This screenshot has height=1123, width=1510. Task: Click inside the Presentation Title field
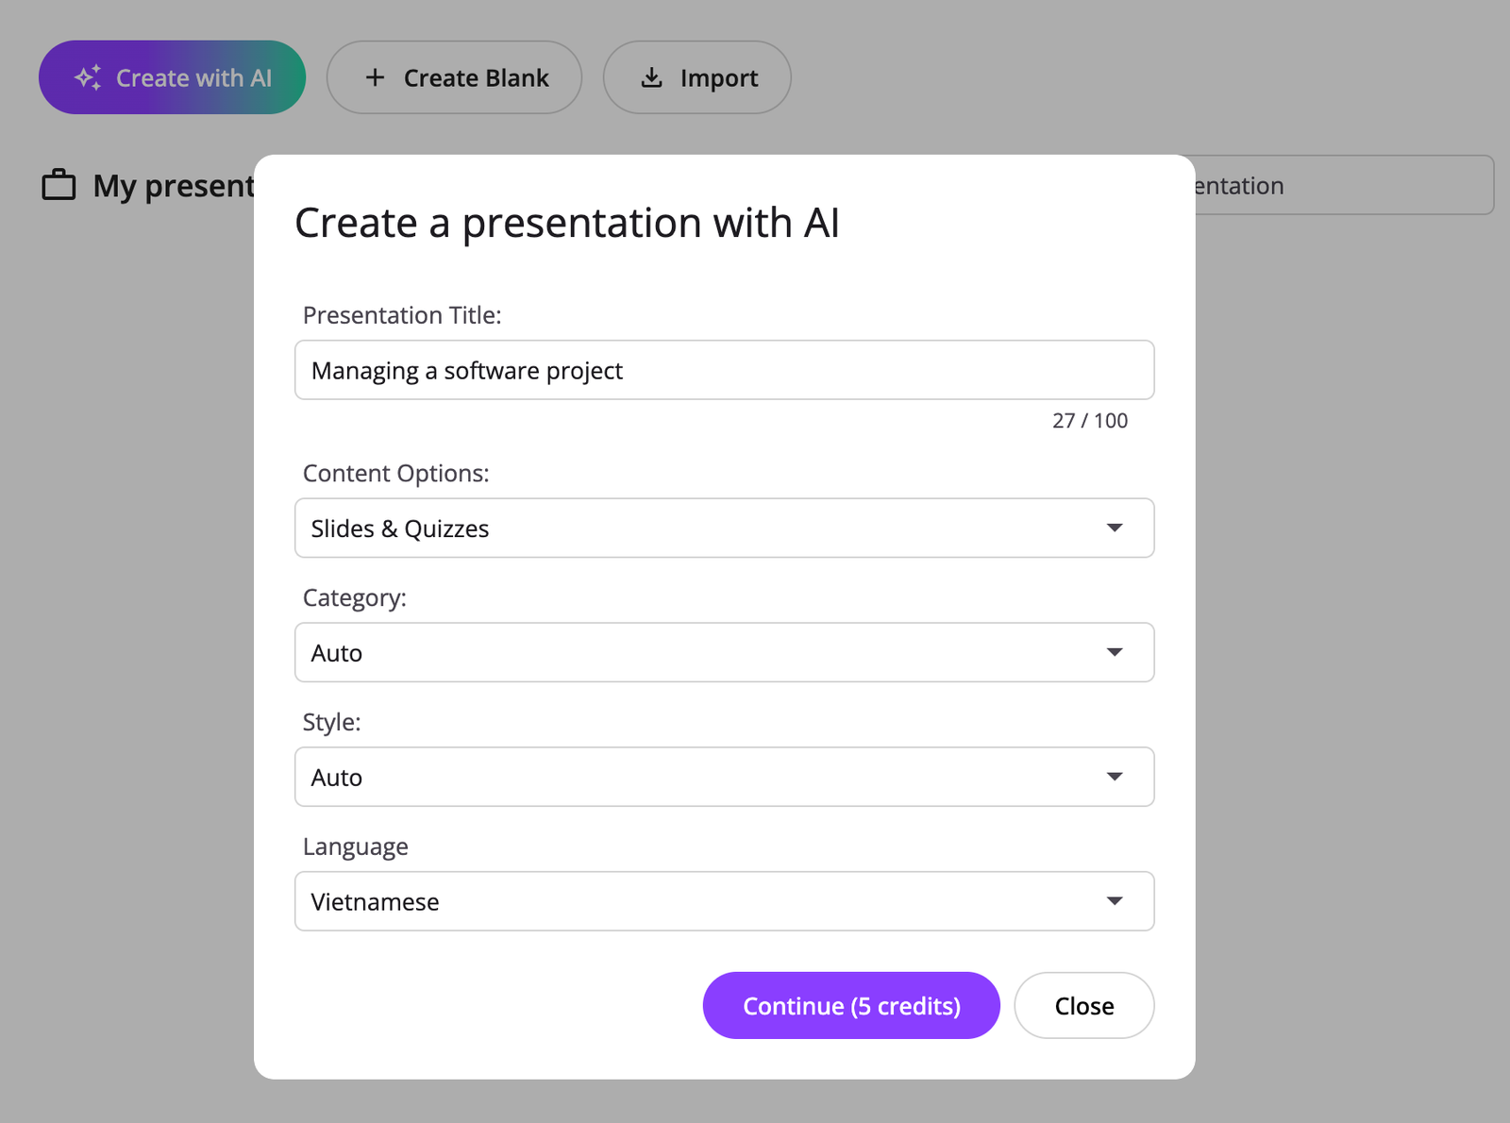(724, 370)
